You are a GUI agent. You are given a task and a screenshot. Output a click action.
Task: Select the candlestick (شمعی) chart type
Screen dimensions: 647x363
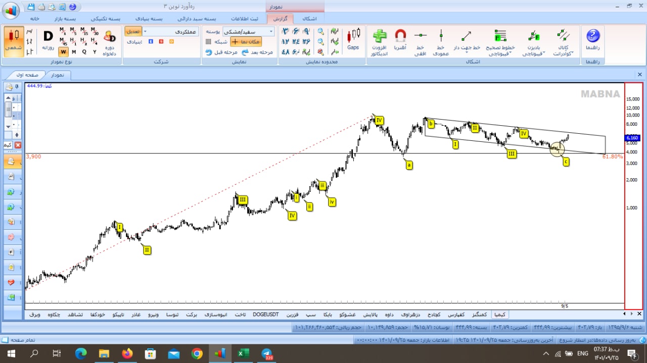pyautogui.click(x=14, y=41)
